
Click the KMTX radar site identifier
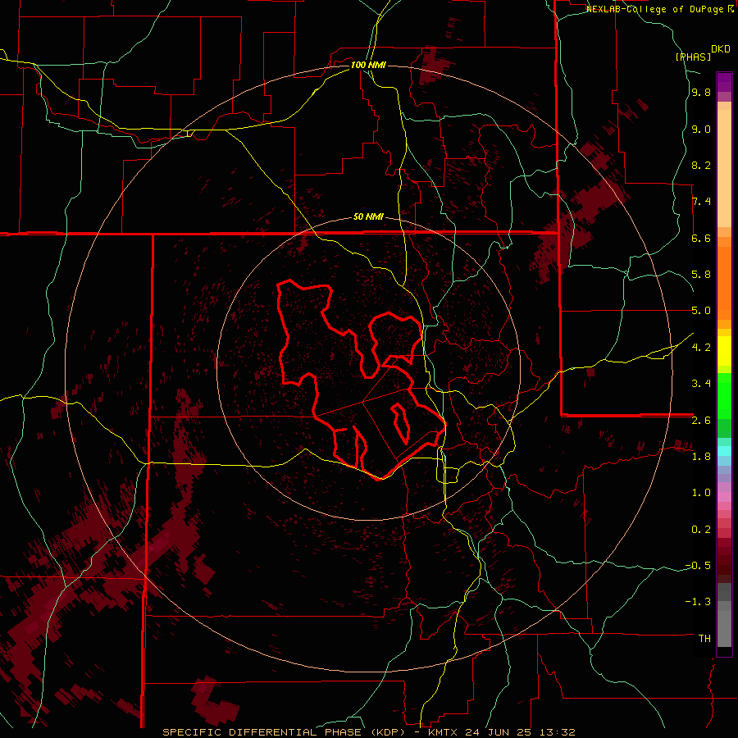pos(444,732)
